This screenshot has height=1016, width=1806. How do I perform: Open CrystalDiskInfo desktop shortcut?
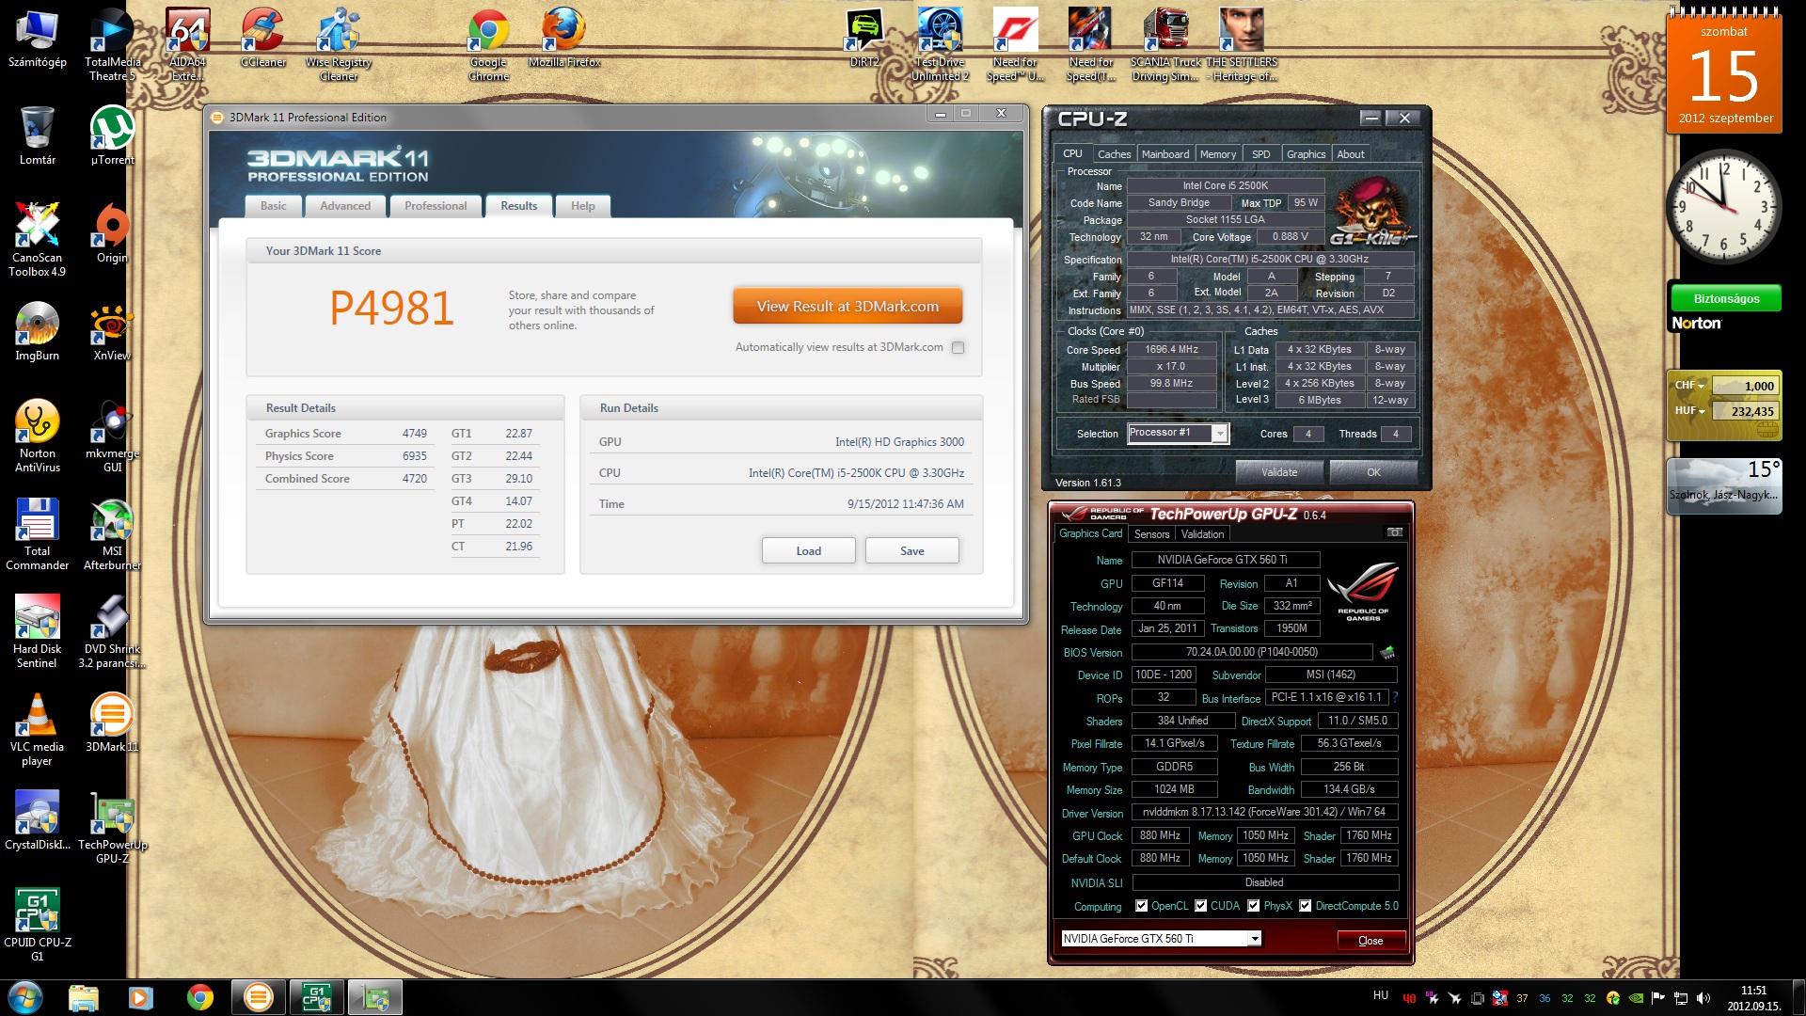38,822
